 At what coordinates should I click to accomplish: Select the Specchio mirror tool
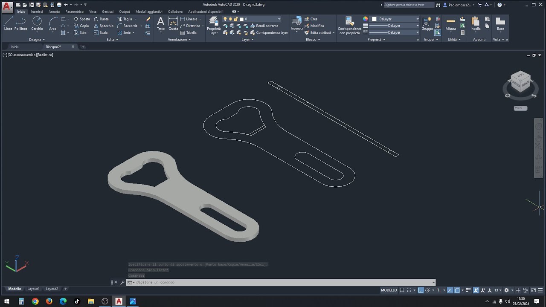(x=104, y=26)
